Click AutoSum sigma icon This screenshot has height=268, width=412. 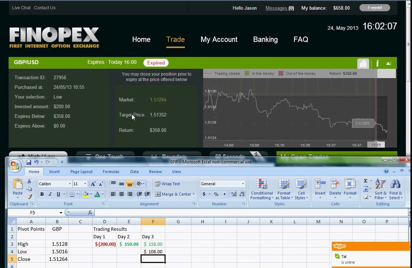click(366, 181)
